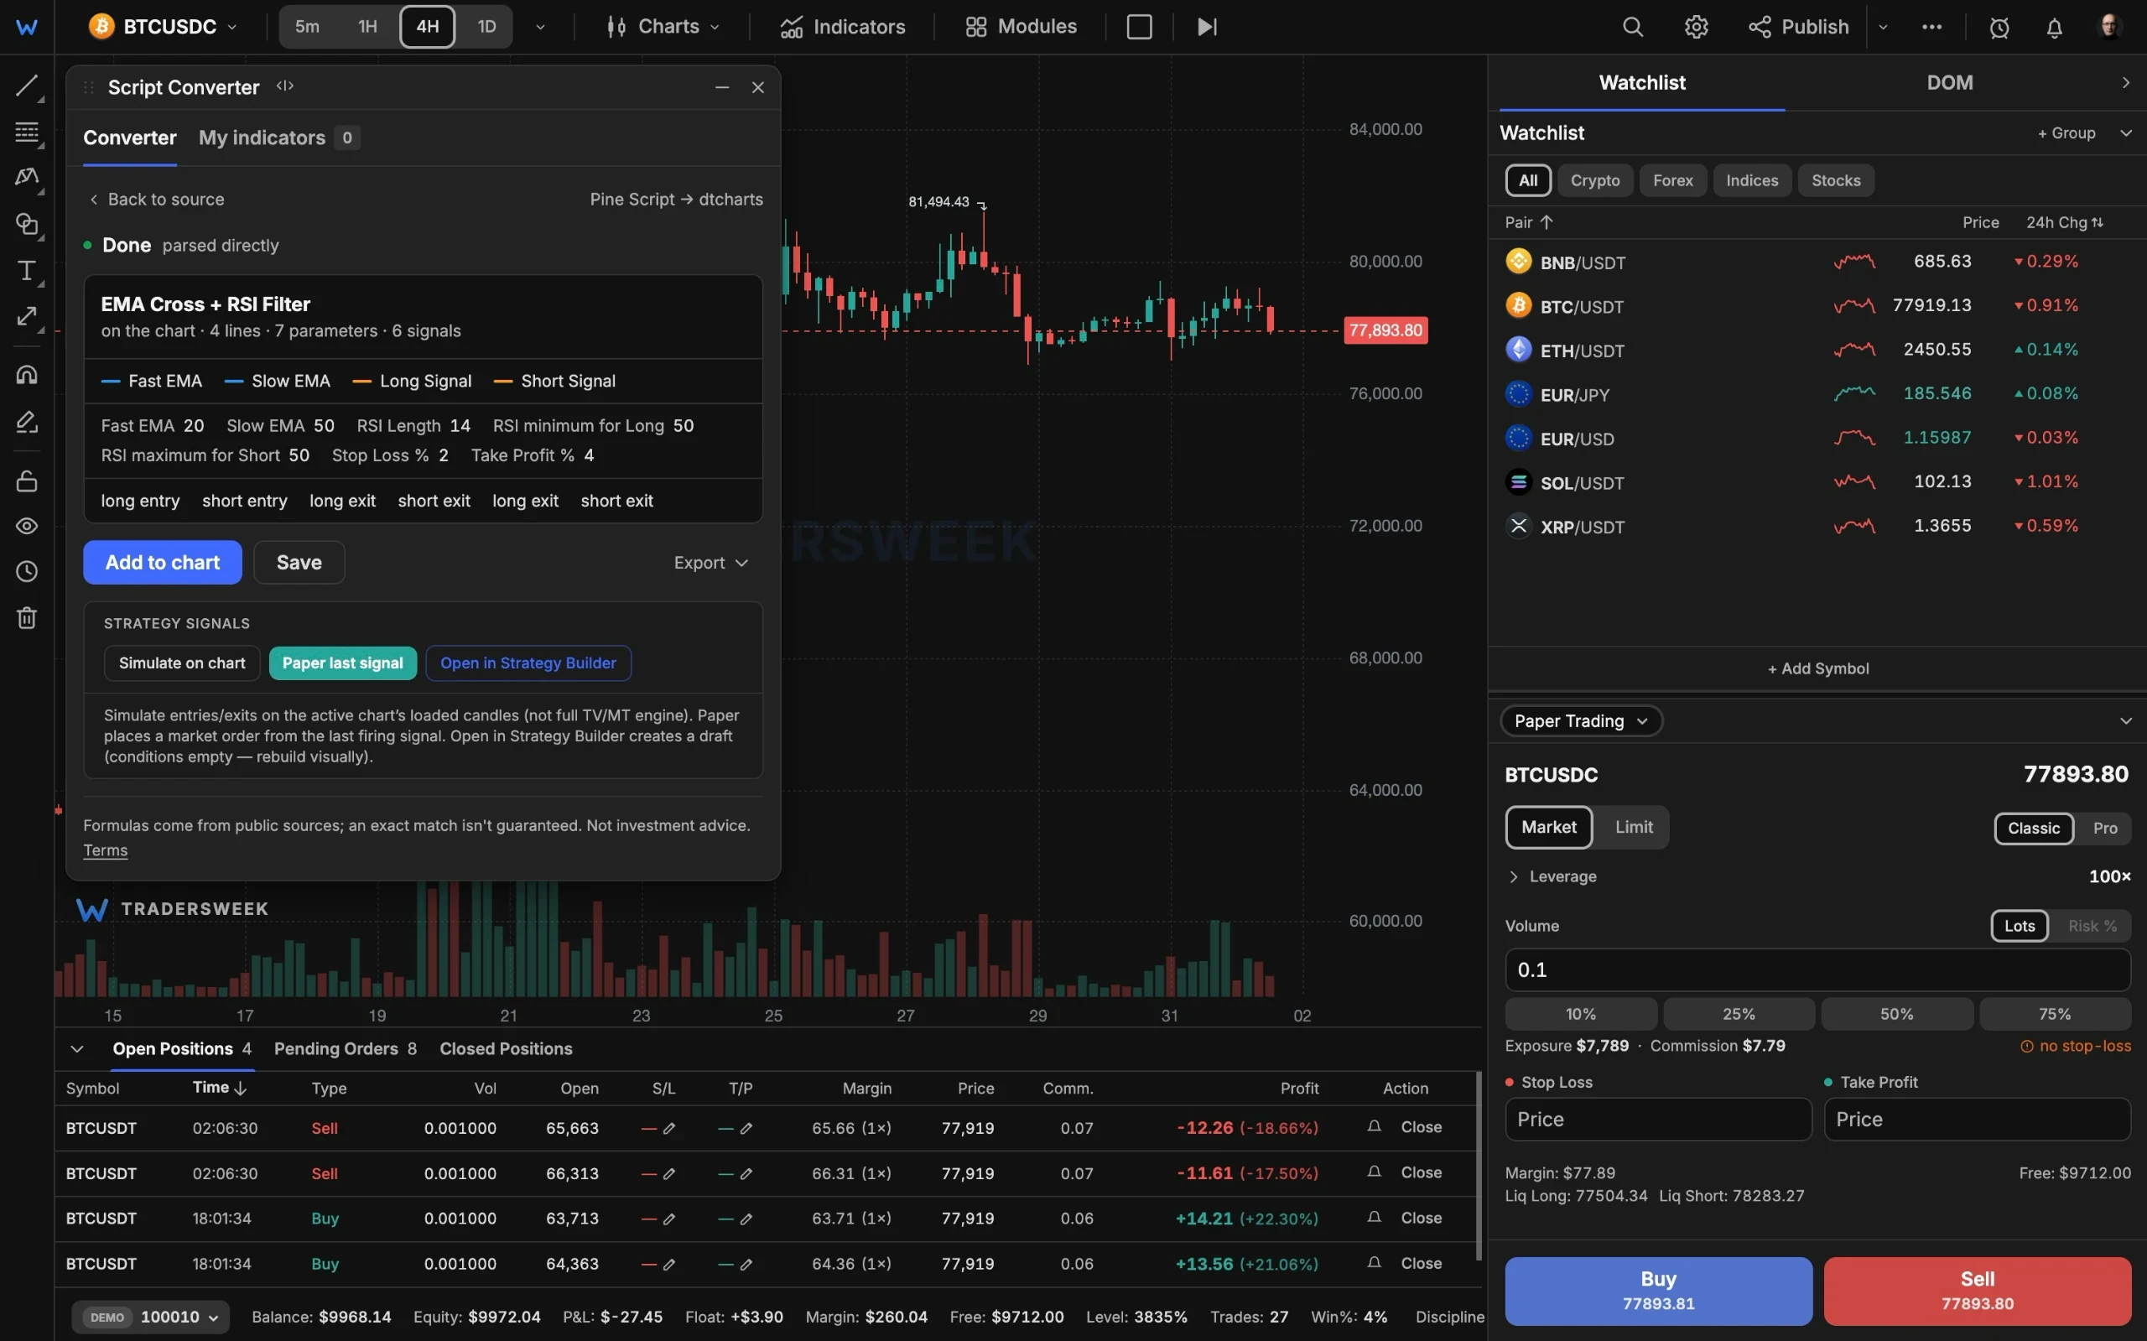This screenshot has height=1341, width=2147.
Task: Switch trading panel to Pro mode
Action: pos(2104,828)
